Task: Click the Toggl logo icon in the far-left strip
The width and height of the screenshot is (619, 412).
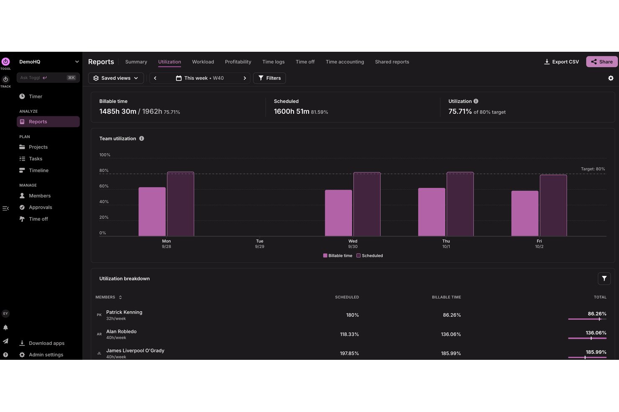Action: (x=5, y=61)
